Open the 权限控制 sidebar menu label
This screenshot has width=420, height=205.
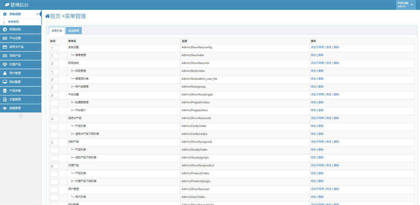point(15,29)
